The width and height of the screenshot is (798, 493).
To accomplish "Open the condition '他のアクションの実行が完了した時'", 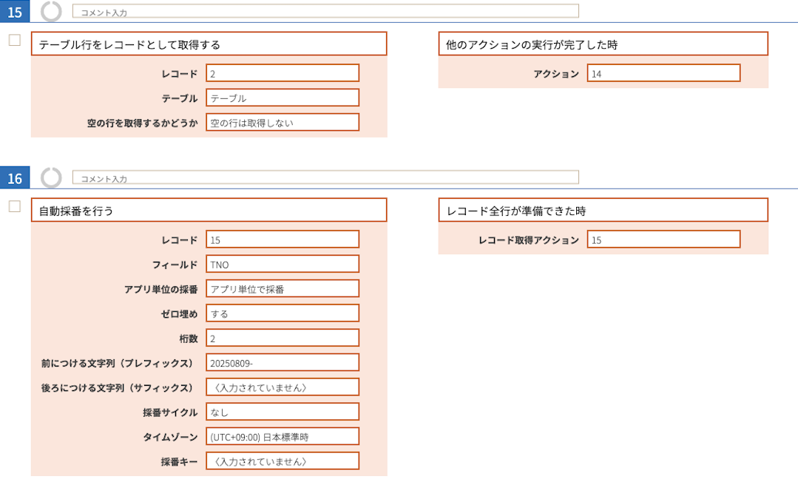I will coord(603,44).
